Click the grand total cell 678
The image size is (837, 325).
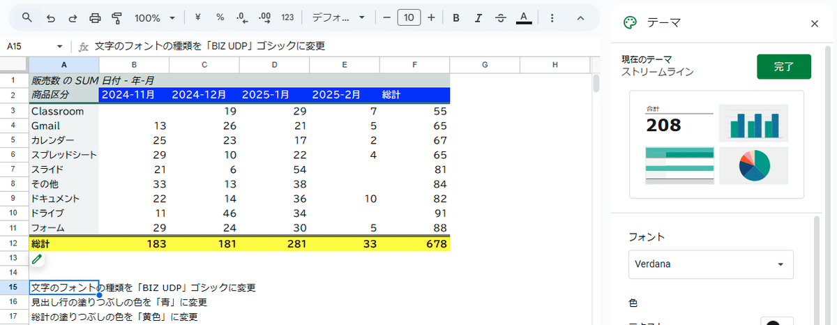click(415, 244)
